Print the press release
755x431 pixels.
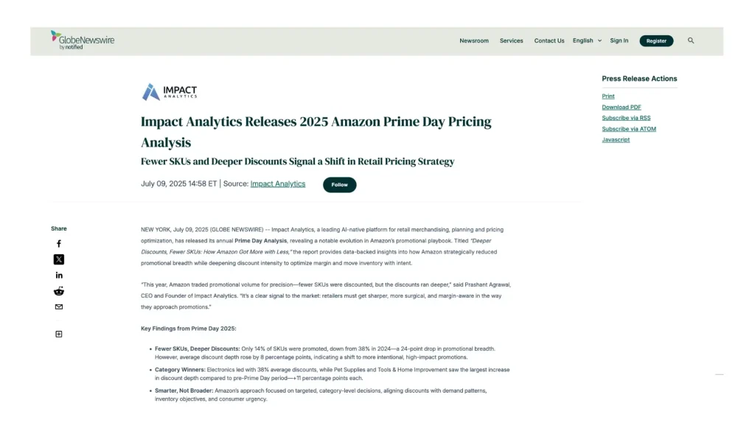(x=608, y=97)
